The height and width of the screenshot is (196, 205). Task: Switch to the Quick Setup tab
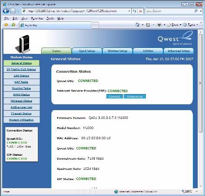click(x=87, y=51)
